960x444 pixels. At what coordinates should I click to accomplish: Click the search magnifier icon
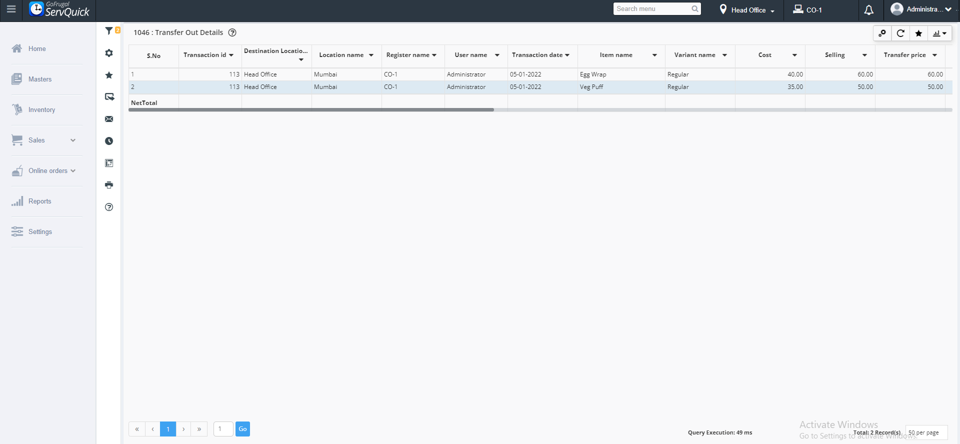click(694, 9)
